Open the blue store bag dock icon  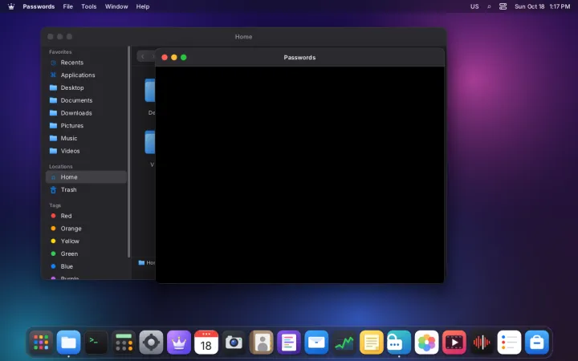point(537,343)
